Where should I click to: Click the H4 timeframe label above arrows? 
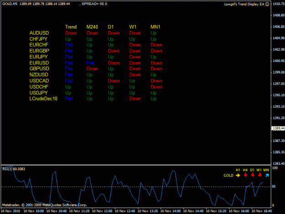245,170
